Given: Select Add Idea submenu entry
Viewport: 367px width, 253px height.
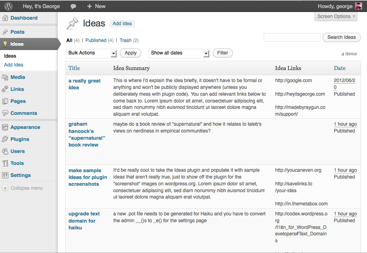Looking at the screenshot, I should pos(14,65).
